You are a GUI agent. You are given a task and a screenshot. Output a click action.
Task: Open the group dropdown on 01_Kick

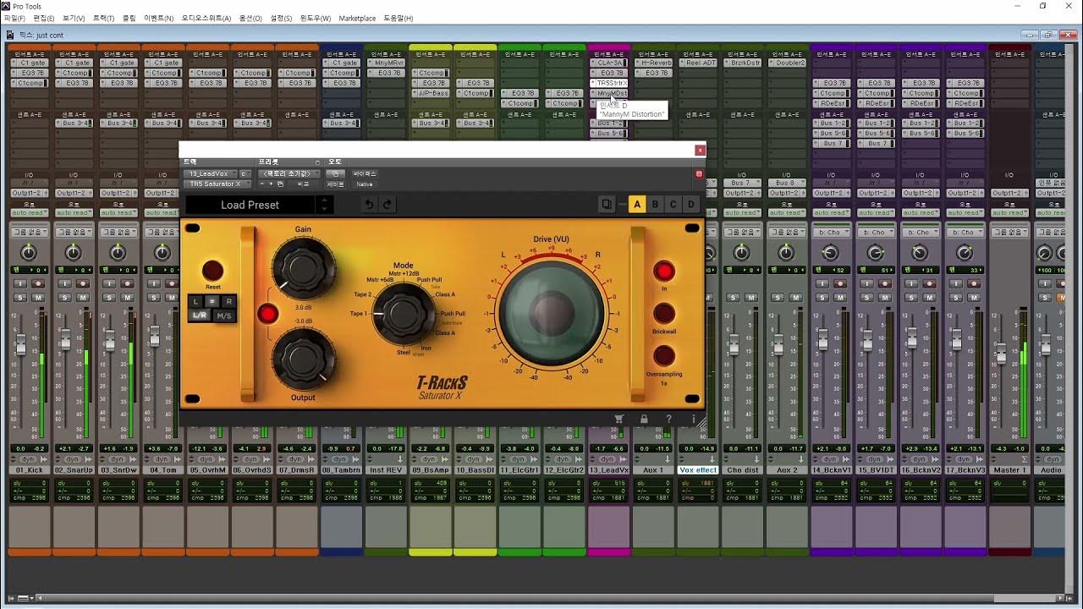pyautogui.click(x=29, y=232)
